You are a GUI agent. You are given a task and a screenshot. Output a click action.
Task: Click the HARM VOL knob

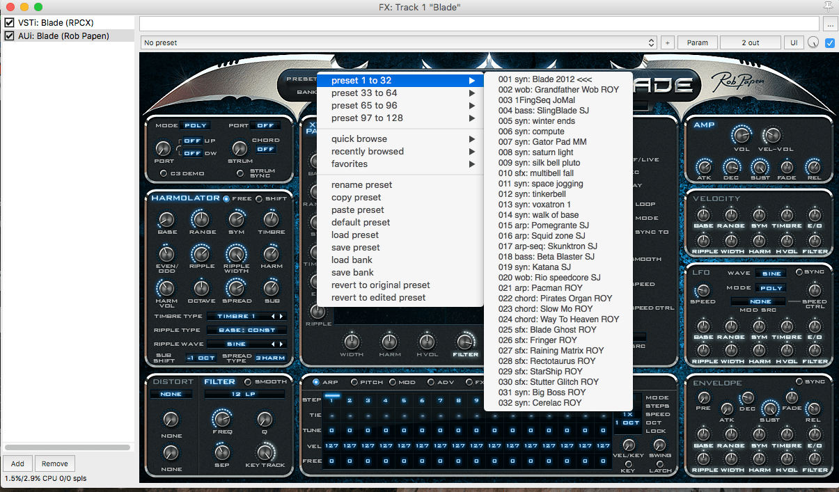167,287
